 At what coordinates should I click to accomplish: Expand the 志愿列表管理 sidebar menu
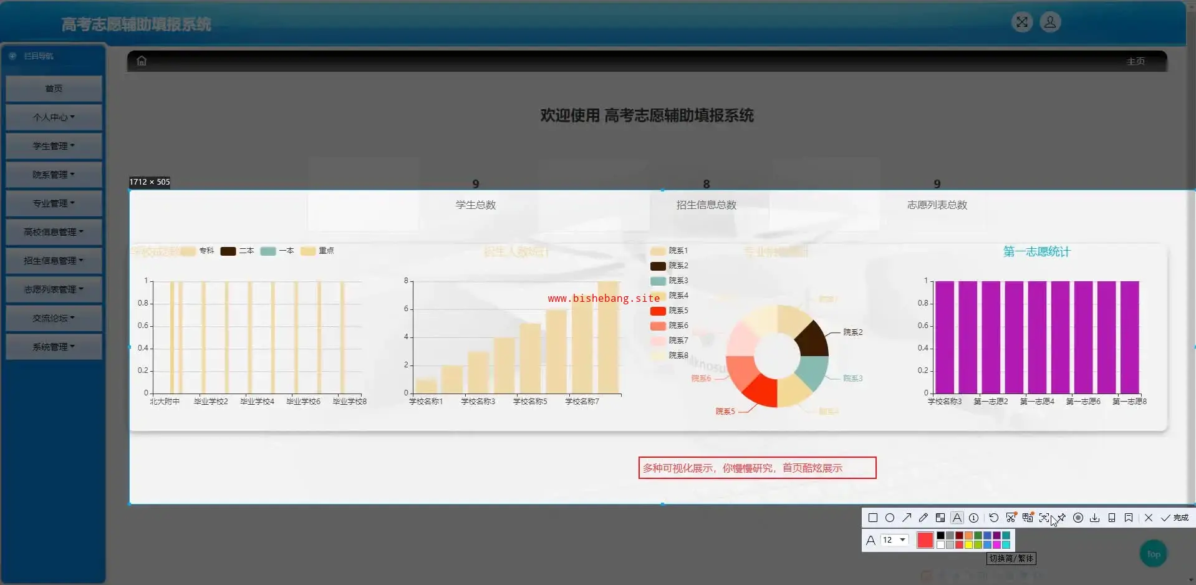click(x=54, y=289)
